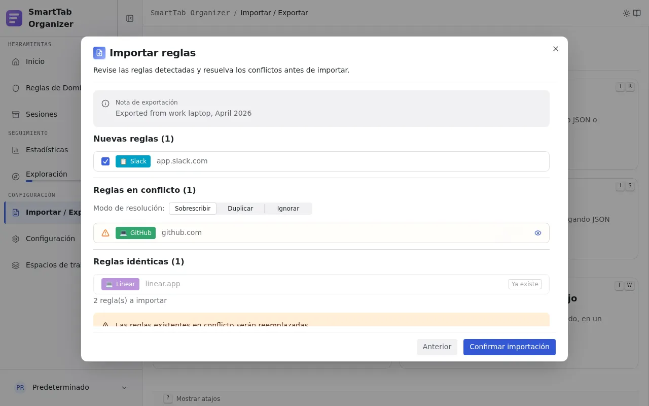Select Duplicar resolution mode

click(240, 209)
